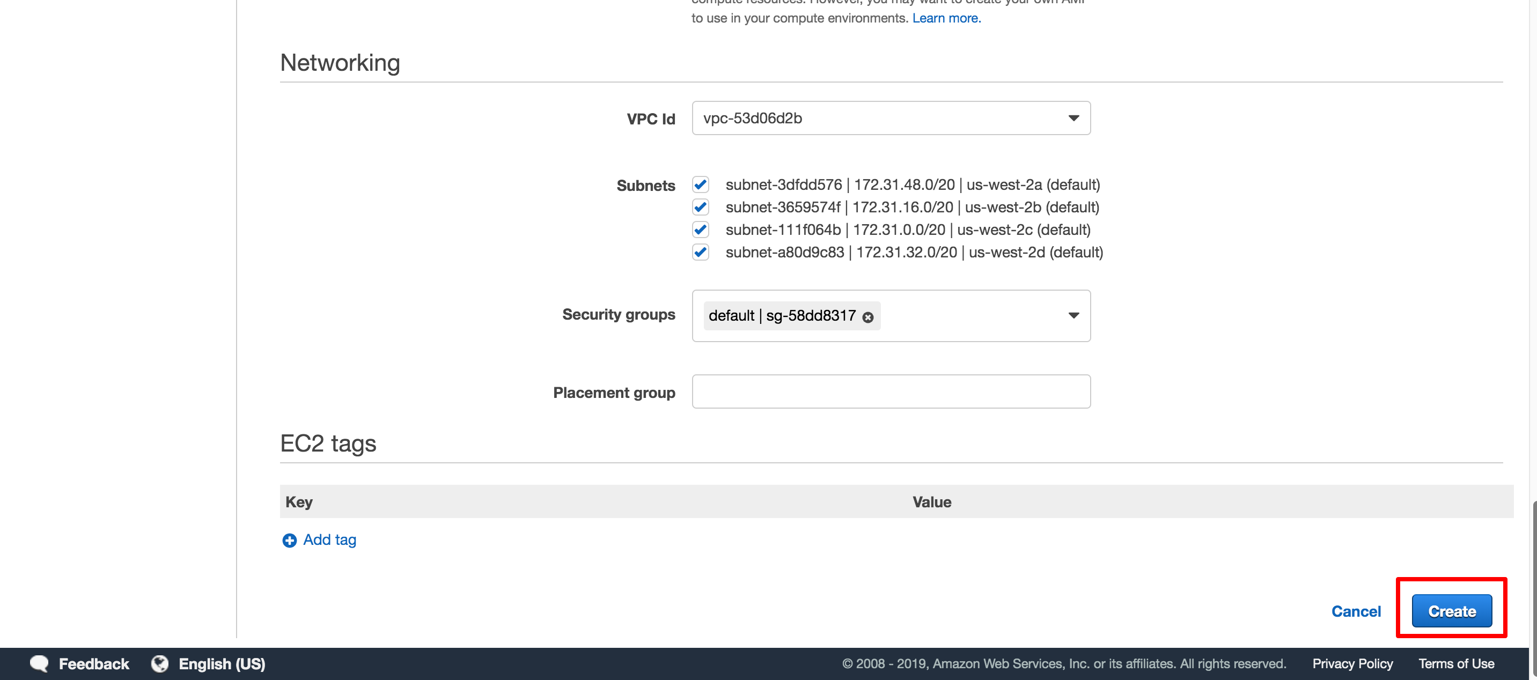Toggle subnet-3dfdd576 us-west-2a checkbox
This screenshot has width=1537, height=680.
point(701,184)
